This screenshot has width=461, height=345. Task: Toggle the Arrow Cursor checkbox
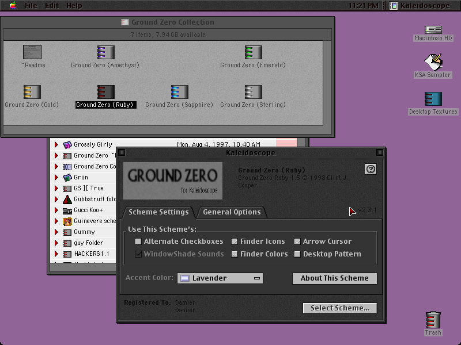pyautogui.click(x=297, y=241)
